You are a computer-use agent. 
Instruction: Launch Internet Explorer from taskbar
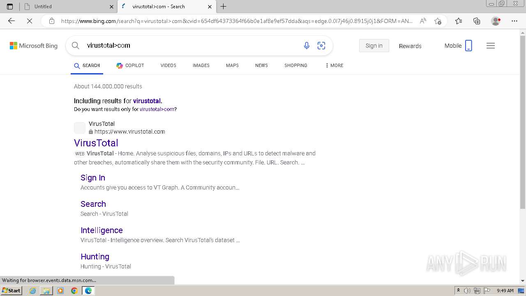coord(33,291)
